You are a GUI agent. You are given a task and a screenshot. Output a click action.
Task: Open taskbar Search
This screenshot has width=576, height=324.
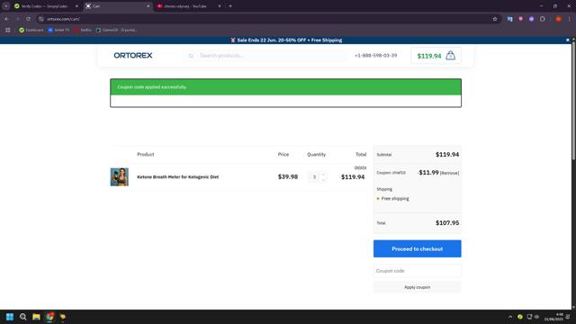[x=22, y=317]
